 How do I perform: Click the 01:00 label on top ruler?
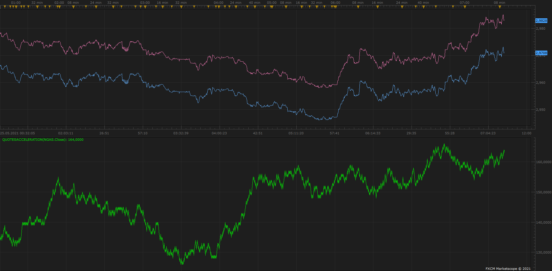[x=16, y=3]
